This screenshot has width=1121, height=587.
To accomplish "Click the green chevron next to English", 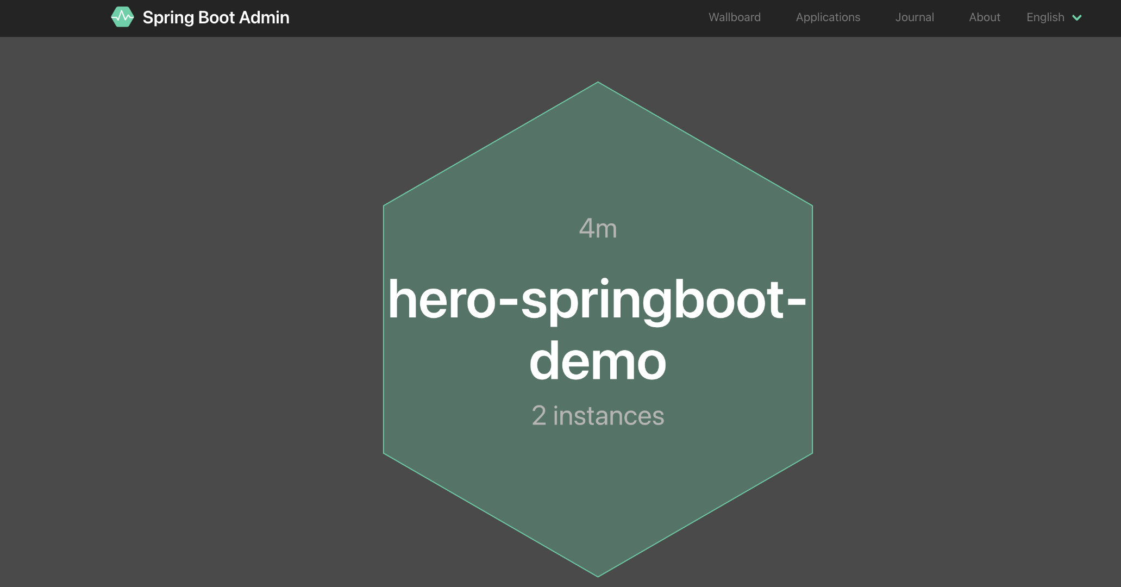I will pos(1076,18).
